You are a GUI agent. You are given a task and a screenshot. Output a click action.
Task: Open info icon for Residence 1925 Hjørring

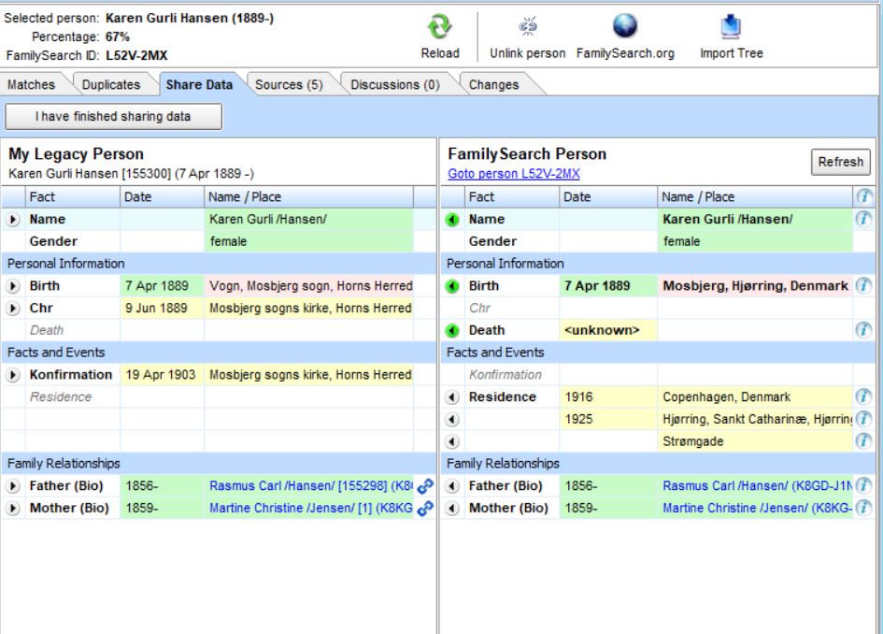864,419
